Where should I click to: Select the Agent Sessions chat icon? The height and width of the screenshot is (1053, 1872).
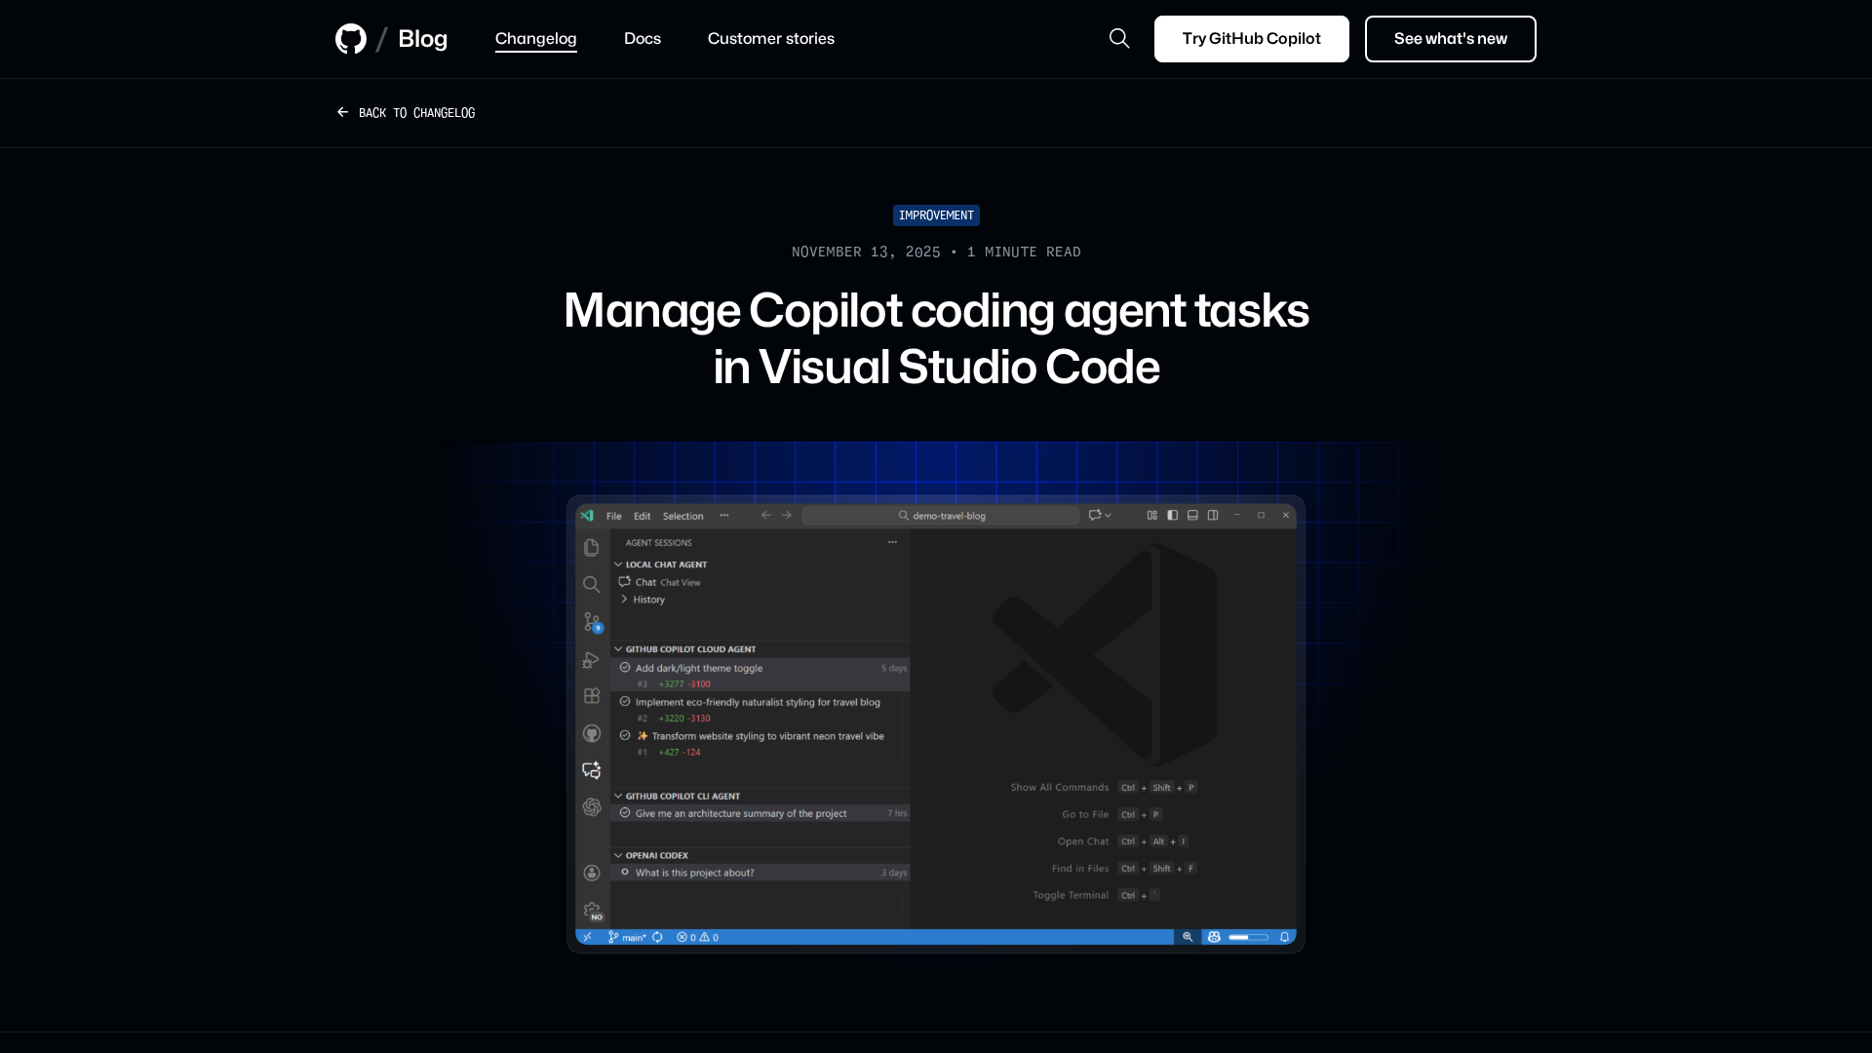(592, 770)
